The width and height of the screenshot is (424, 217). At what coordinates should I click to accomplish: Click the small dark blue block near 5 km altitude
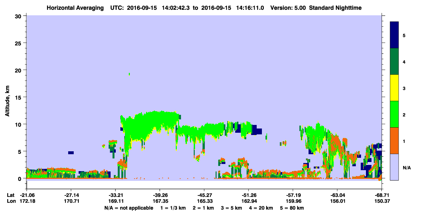point(71,153)
